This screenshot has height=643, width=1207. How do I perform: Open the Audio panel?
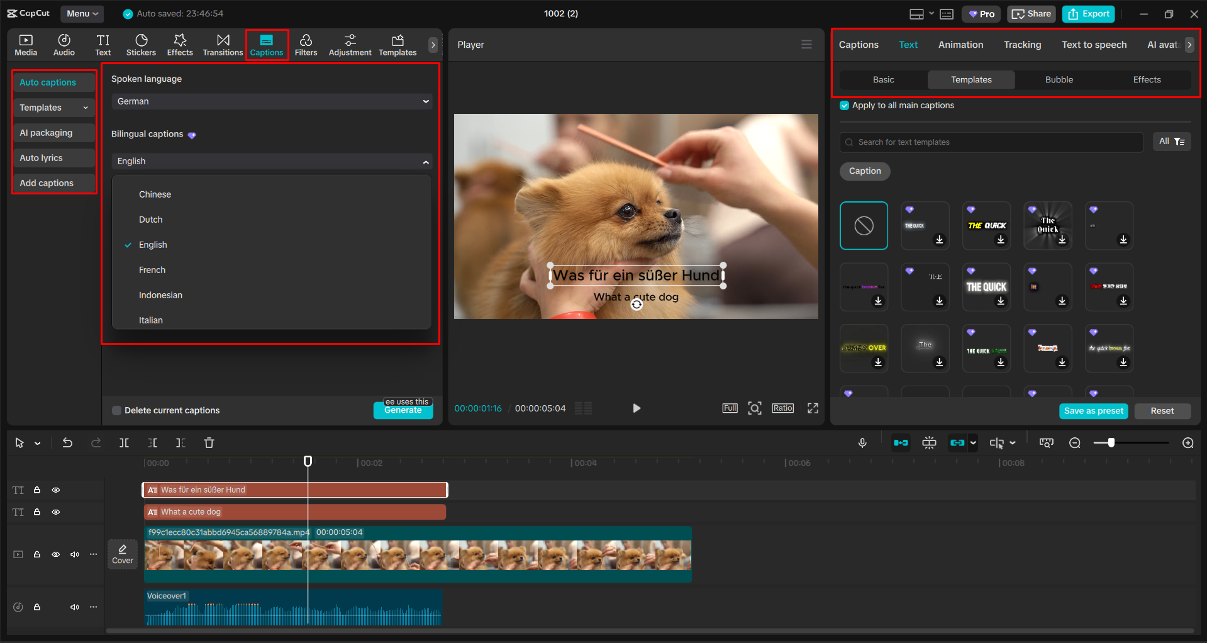click(64, 44)
